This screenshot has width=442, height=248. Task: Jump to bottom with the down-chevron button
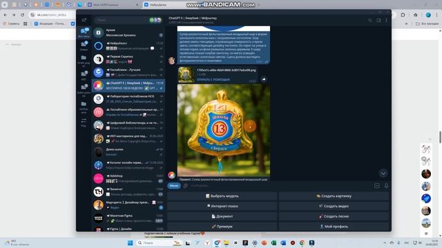[x=383, y=173]
